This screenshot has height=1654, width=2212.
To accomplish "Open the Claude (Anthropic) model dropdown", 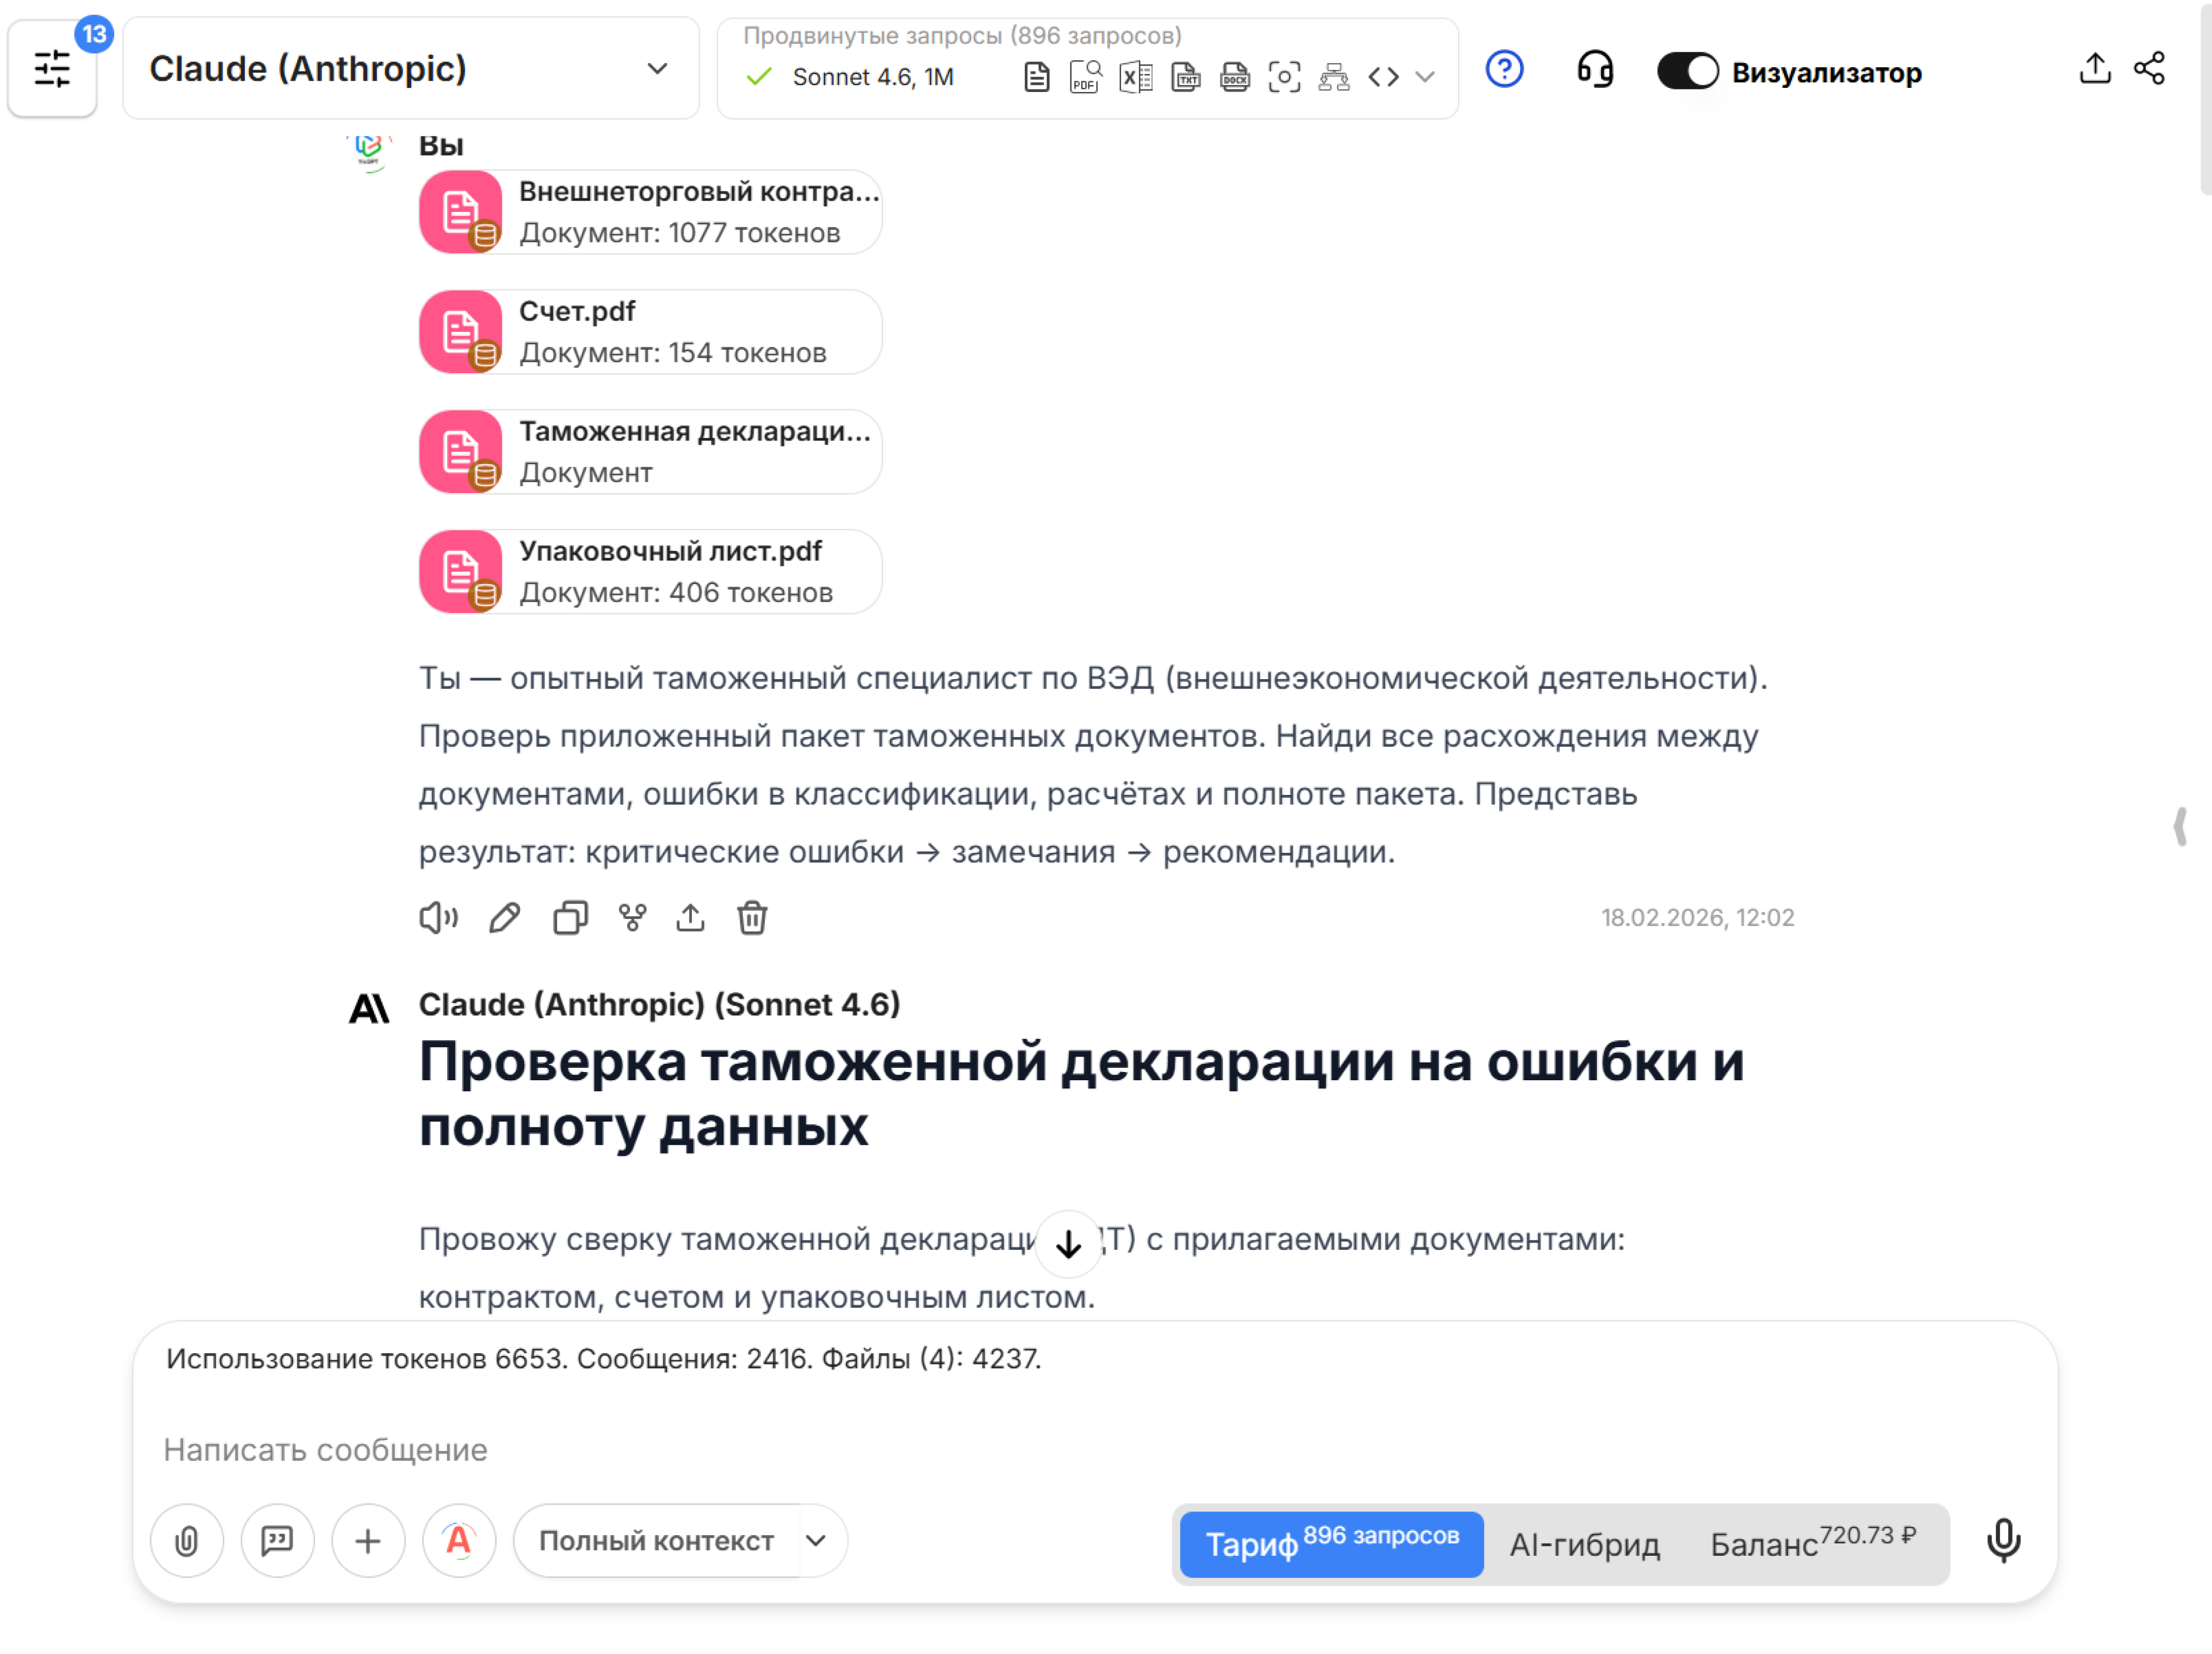I will click(x=410, y=68).
